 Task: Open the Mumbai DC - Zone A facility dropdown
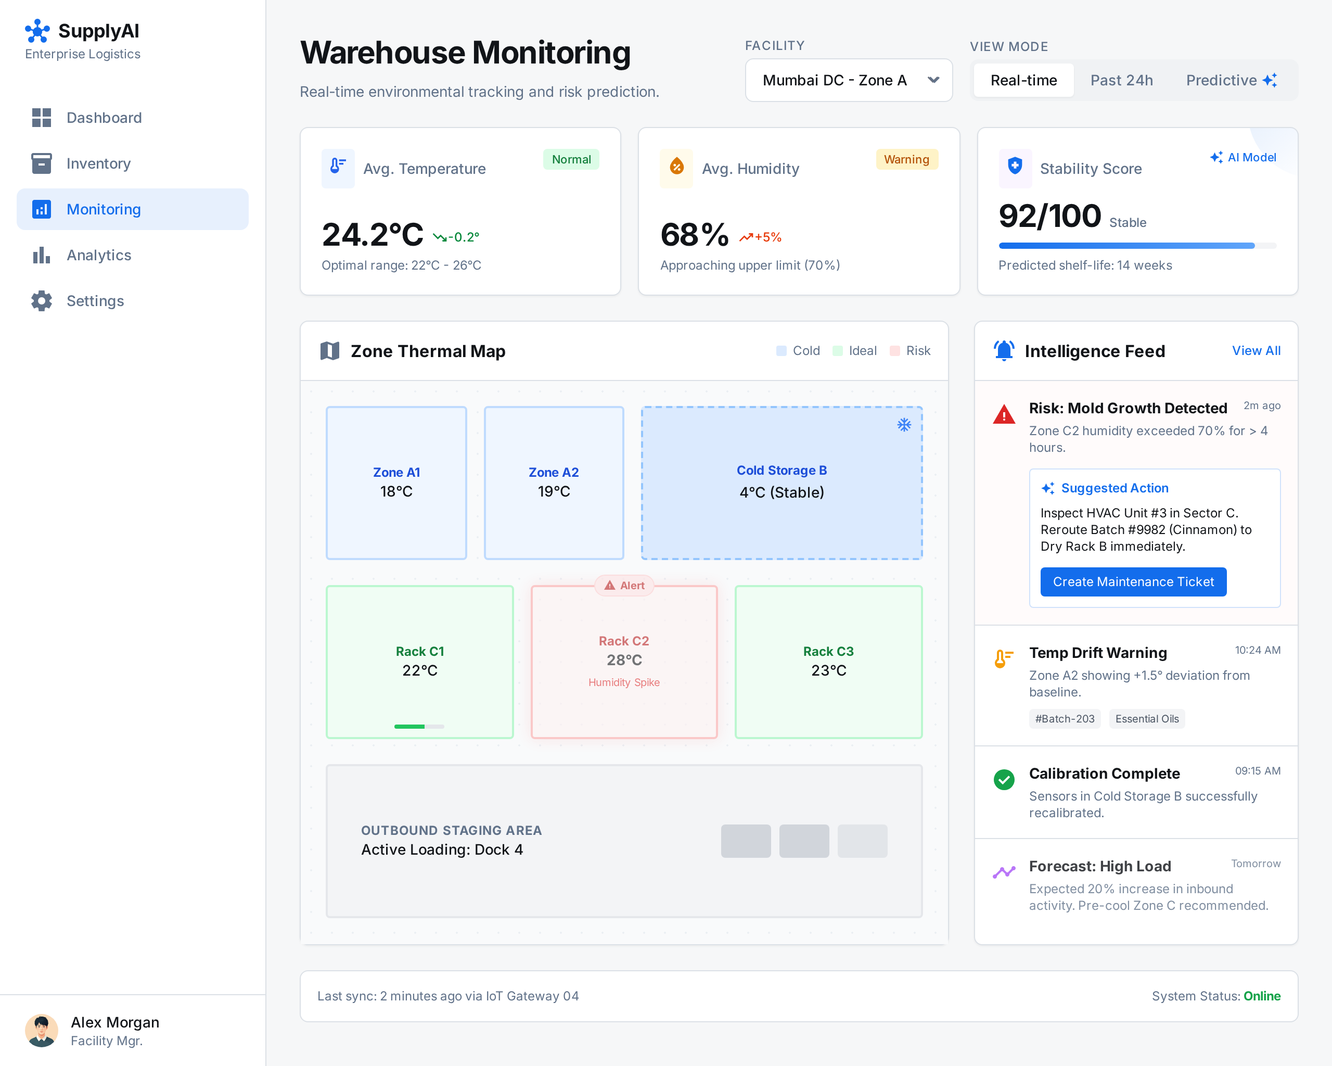pos(849,80)
